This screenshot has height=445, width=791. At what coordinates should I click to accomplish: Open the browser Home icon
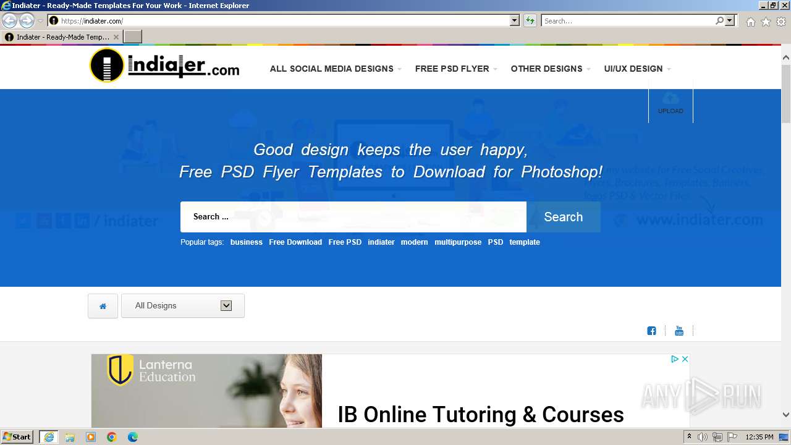[750, 22]
